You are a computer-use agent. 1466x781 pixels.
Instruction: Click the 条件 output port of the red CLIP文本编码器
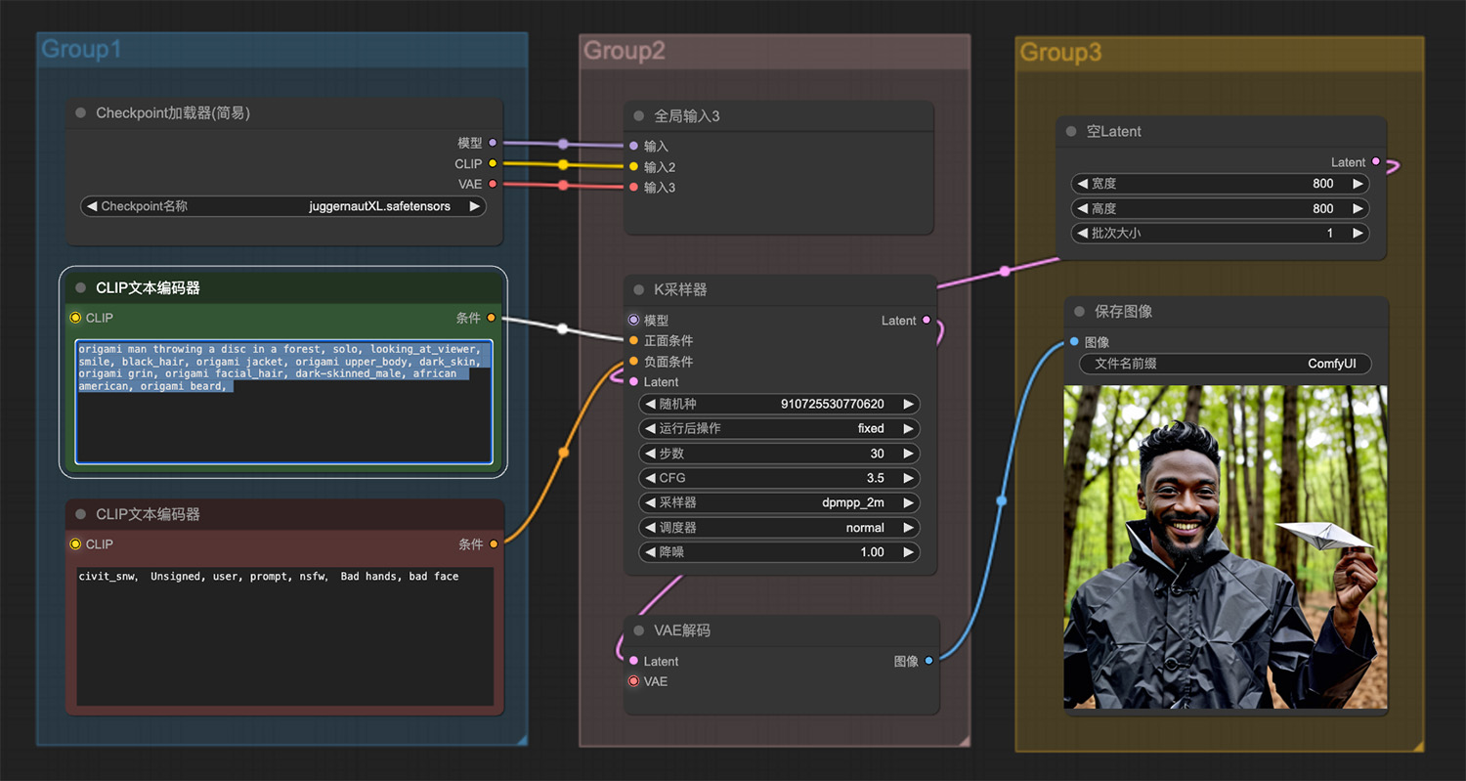[x=494, y=544]
